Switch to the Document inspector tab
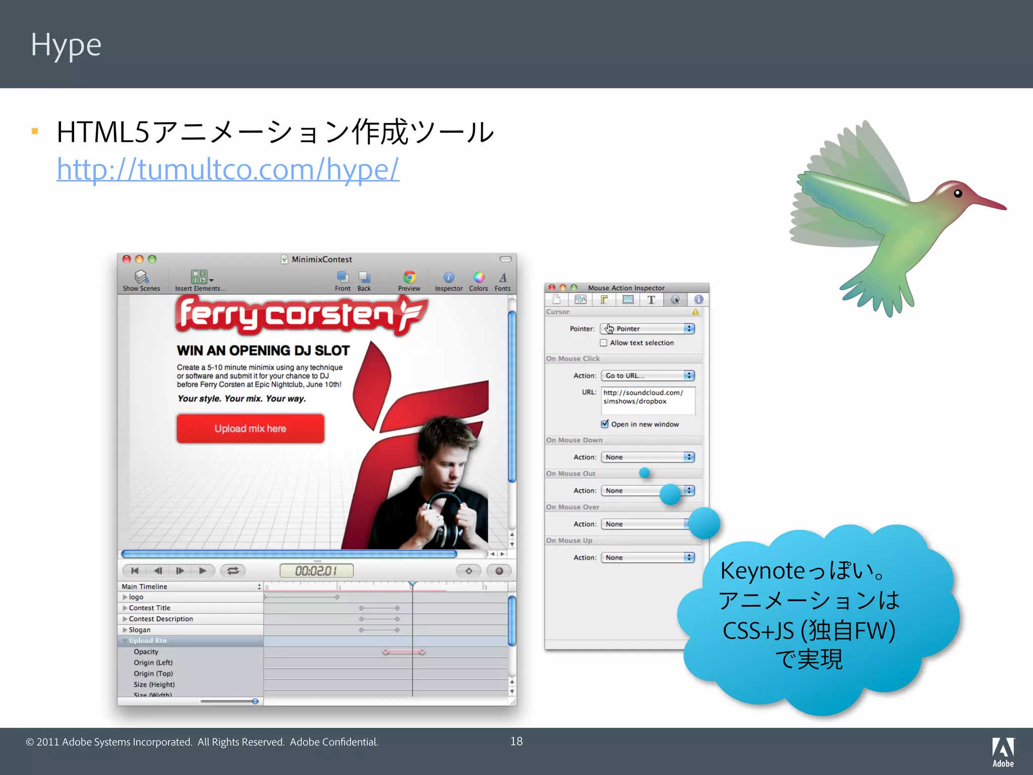This screenshot has height=775, width=1033. (x=556, y=300)
